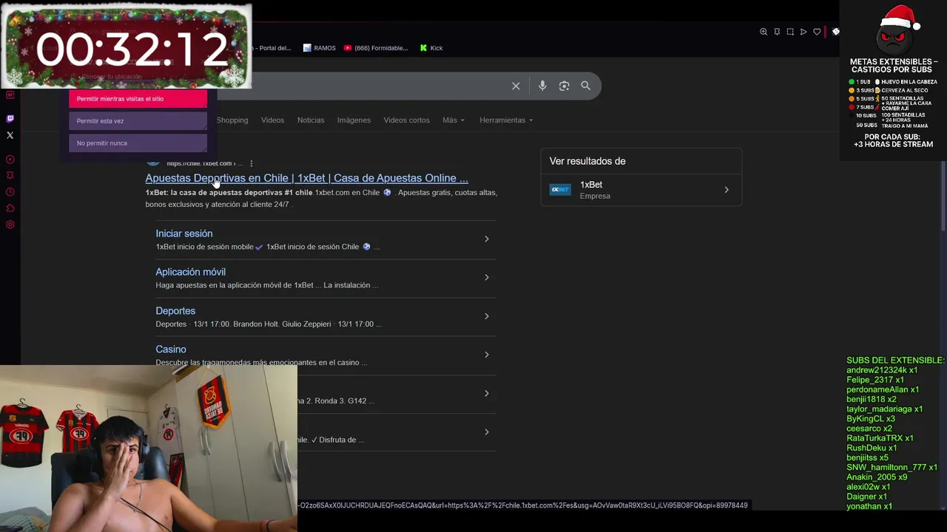
Task: Open Apuestas Deportivas en Chile 1xBet result
Action: coord(306,178)
